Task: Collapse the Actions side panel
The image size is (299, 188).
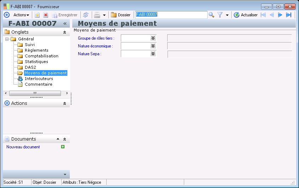Action: [x=64, y=103]
